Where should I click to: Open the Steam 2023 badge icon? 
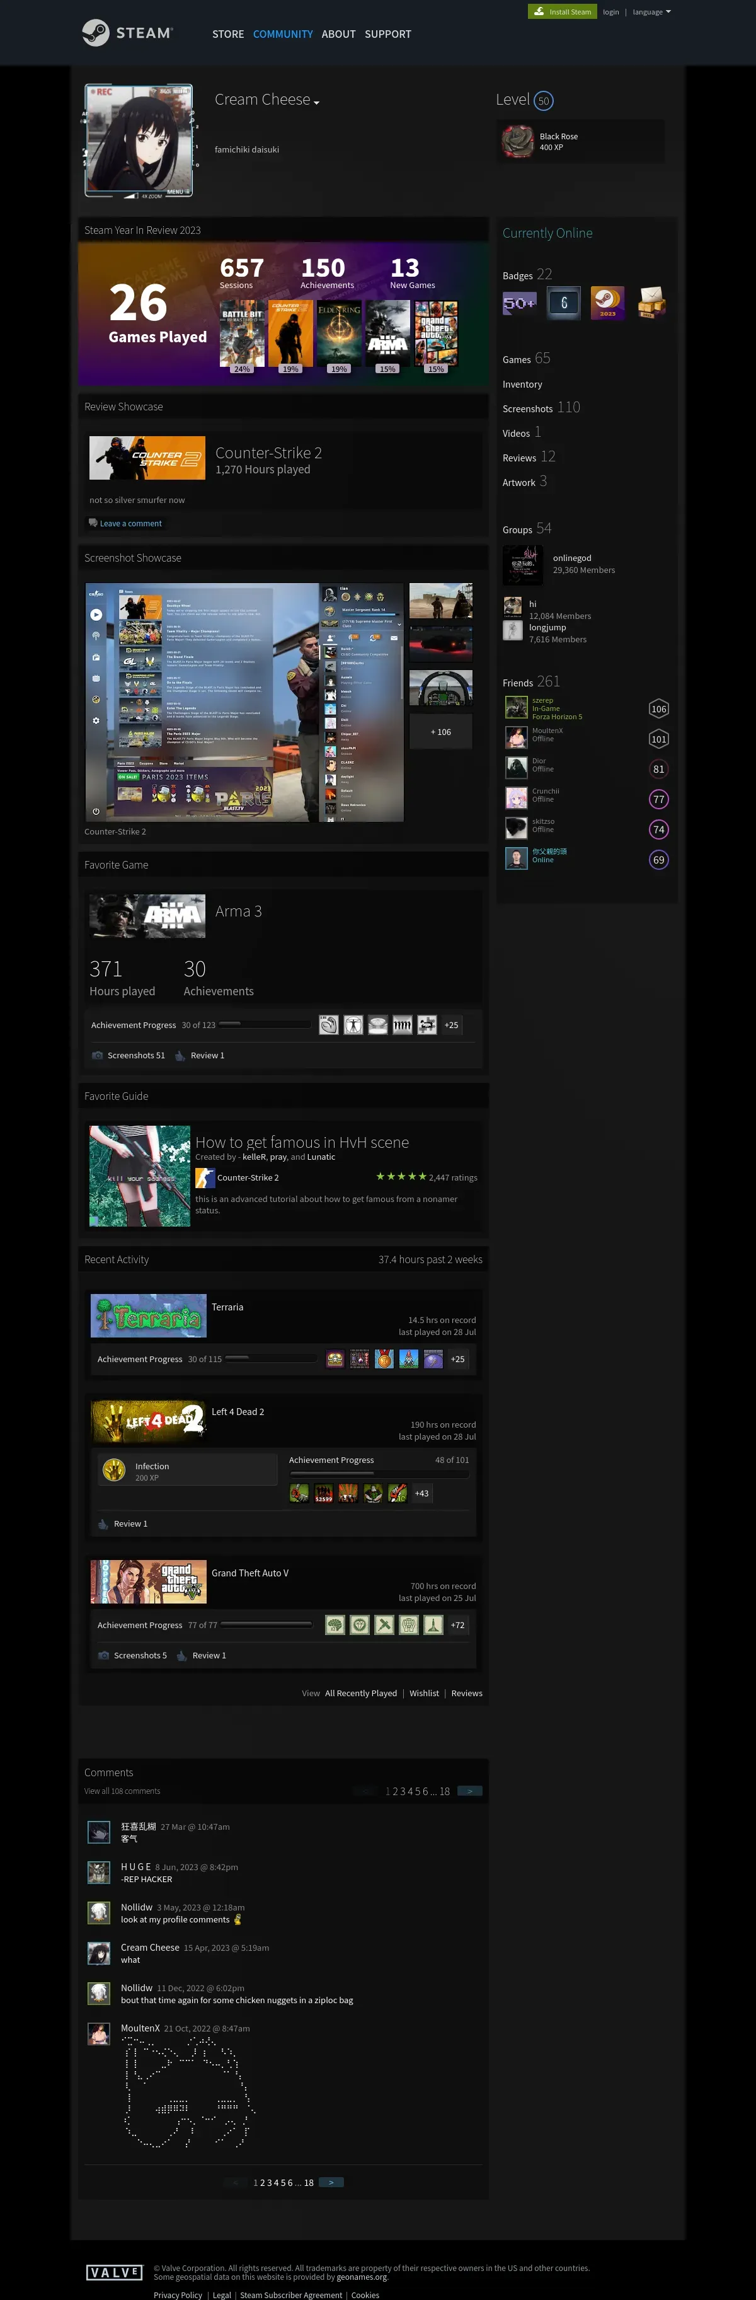tap(607, 303)
